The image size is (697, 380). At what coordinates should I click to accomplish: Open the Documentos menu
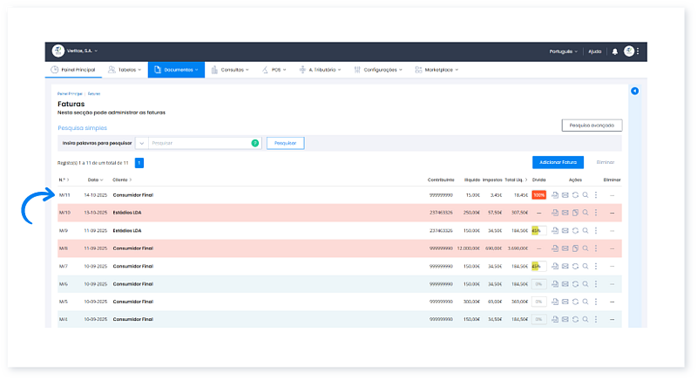click(176, 70)
